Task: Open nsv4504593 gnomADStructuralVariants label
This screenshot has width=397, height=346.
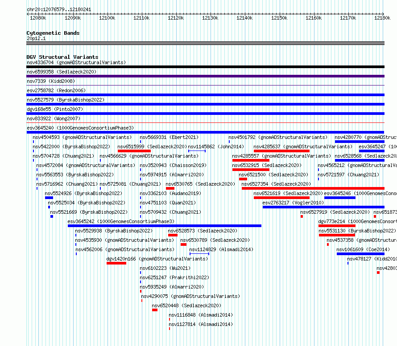Action: [82, 137]
